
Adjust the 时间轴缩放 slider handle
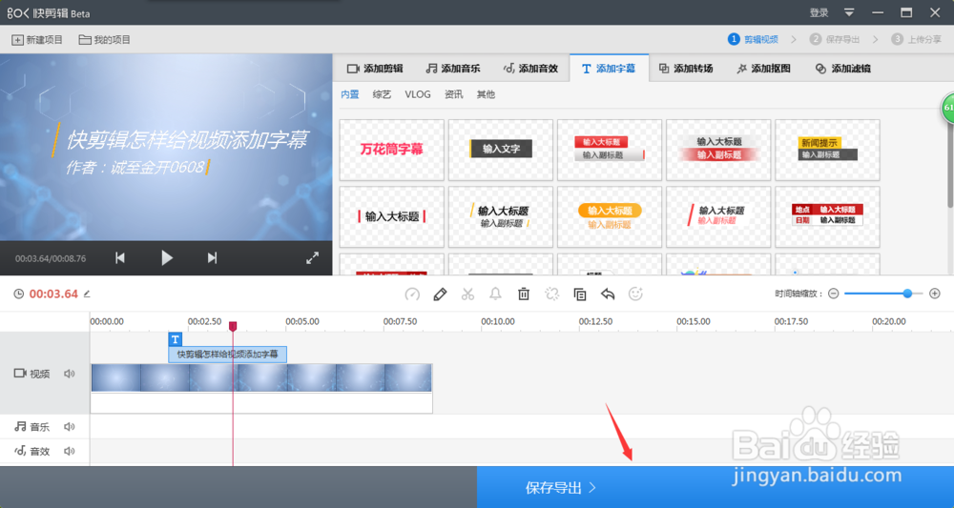click(907, 294)
